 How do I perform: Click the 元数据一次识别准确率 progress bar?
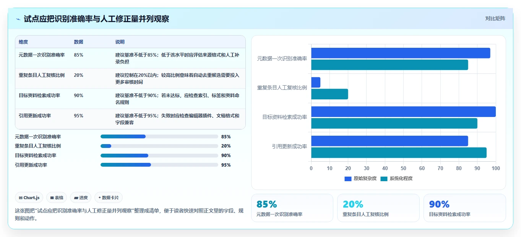pos(159,136)
